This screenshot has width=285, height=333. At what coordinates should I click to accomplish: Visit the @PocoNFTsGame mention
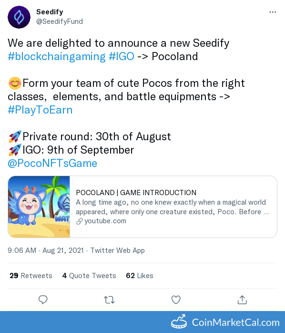tap(52, 163)
